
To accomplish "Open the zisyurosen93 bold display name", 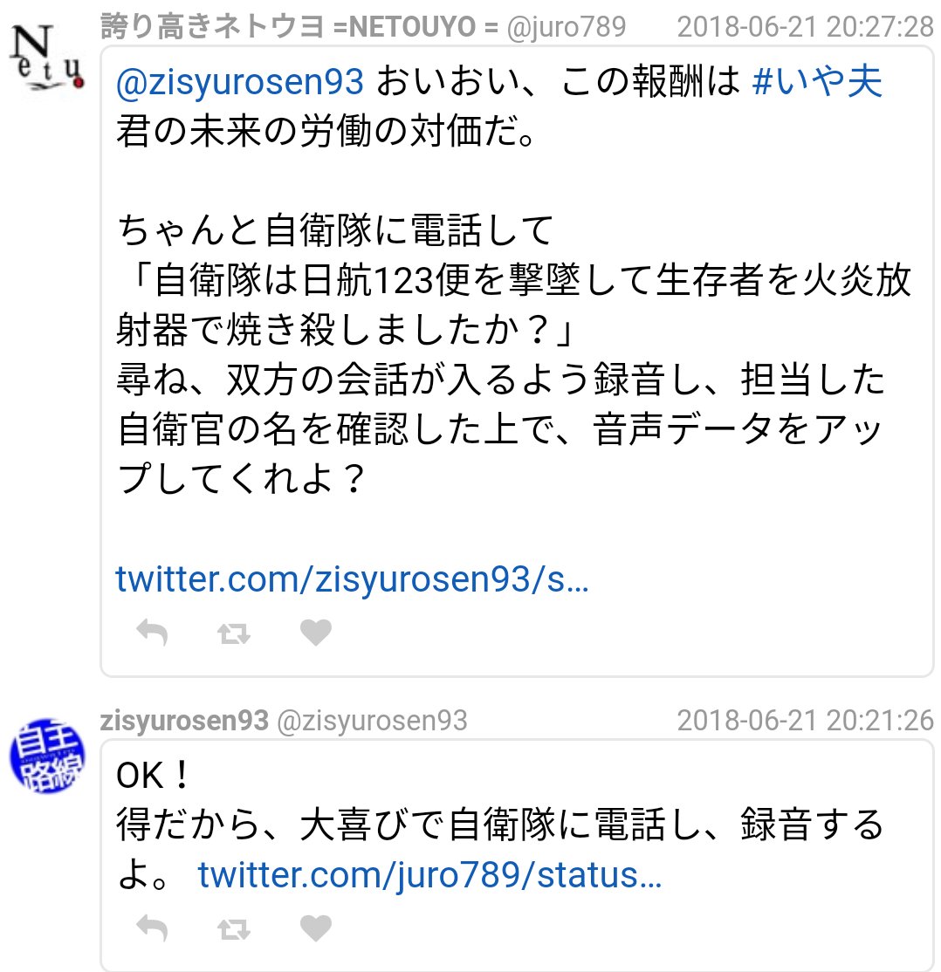I will pos(184,721).
